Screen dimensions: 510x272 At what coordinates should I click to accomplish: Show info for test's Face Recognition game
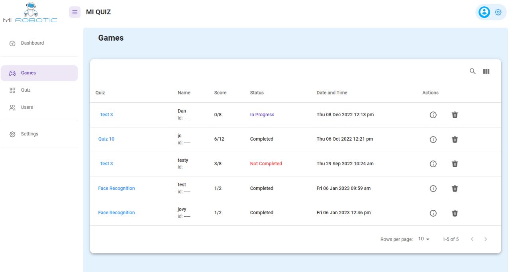coord(433,188)
